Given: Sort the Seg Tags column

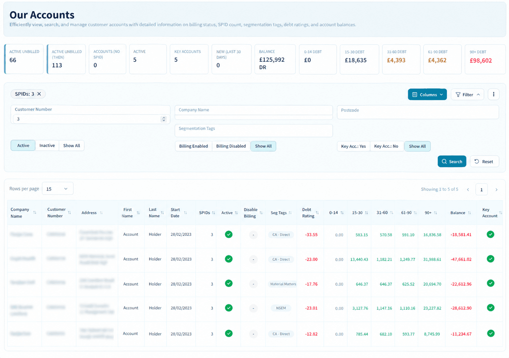Looking at the screenshot, I should [290, 213].
